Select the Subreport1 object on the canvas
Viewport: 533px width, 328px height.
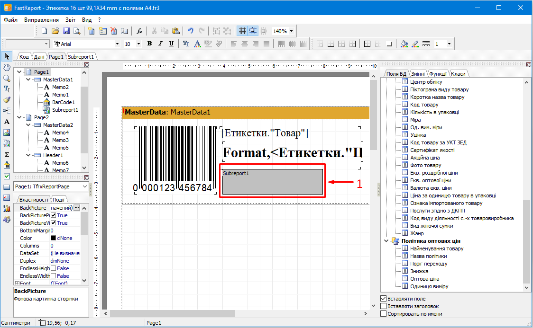tap(272, 183)
